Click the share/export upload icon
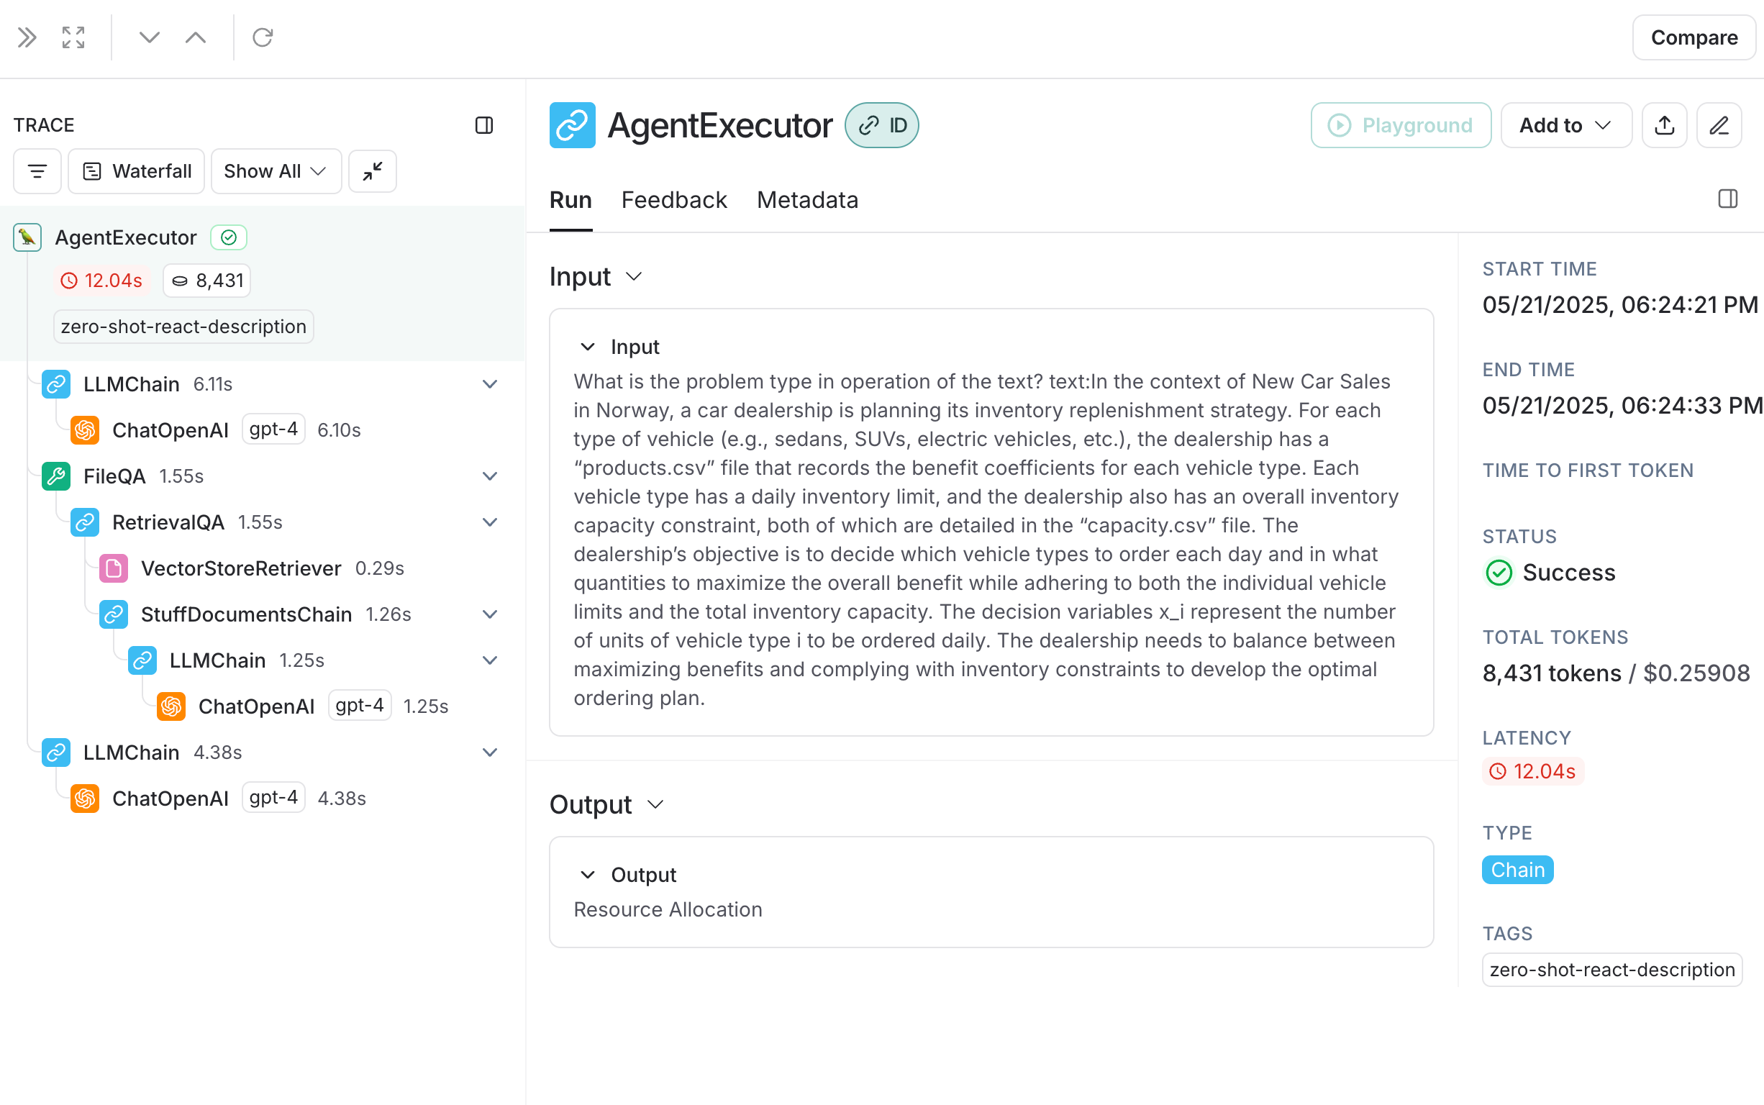1764x1105 pixels. 1664,125
